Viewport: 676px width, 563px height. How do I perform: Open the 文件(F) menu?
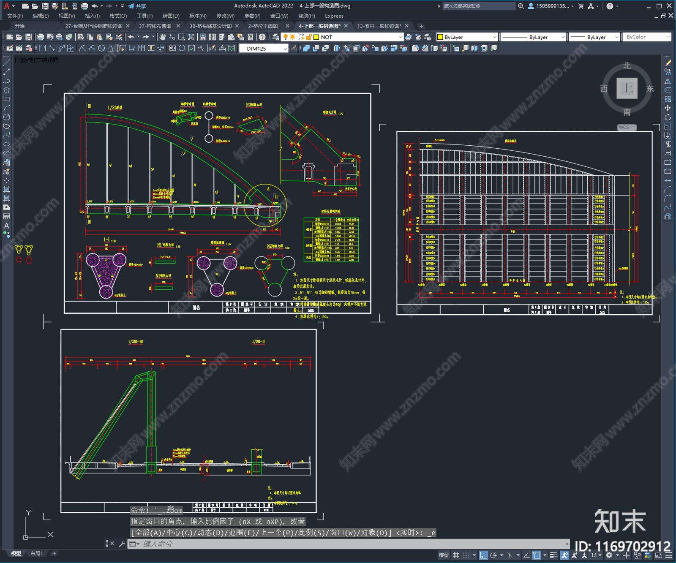click(x=15, y=16)
